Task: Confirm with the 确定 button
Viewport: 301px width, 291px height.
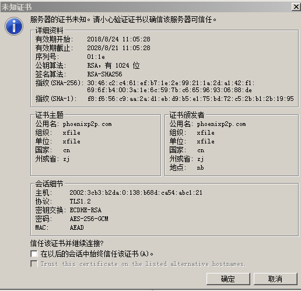Action: coord(228,279)
